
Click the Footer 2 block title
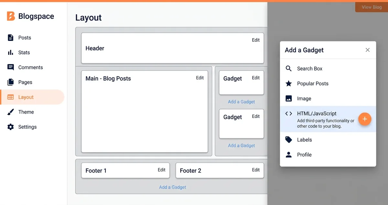click(190, 171)
